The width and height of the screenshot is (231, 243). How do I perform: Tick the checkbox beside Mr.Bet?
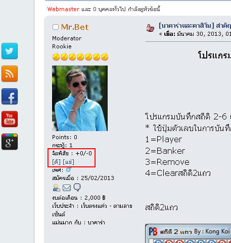click(56, 27)
